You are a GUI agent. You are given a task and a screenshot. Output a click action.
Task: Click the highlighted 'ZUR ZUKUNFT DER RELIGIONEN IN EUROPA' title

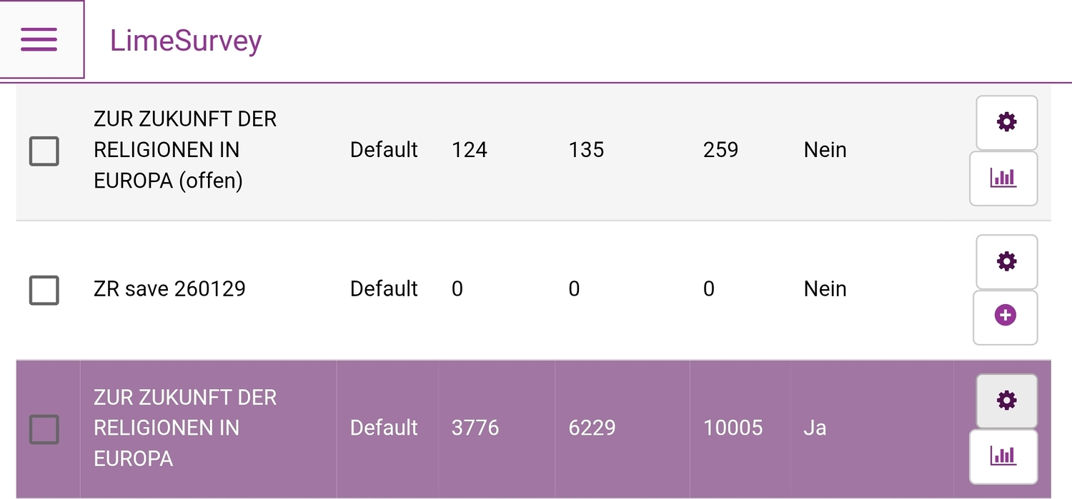point(184,428)
